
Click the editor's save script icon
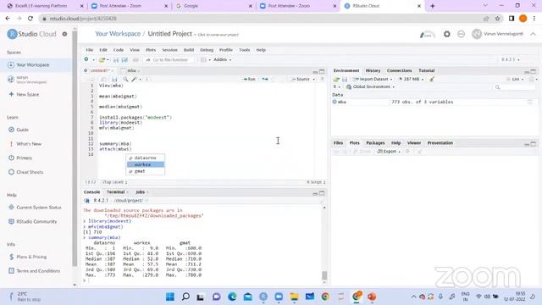(114, 79)
